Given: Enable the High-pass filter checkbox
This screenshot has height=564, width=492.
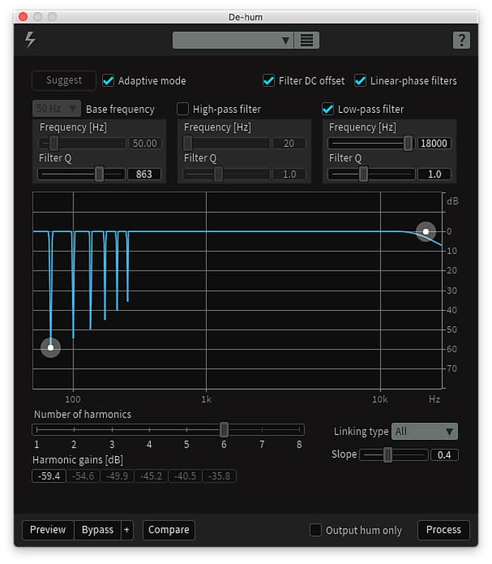Looking at the screenshot, I should point(183,109).
